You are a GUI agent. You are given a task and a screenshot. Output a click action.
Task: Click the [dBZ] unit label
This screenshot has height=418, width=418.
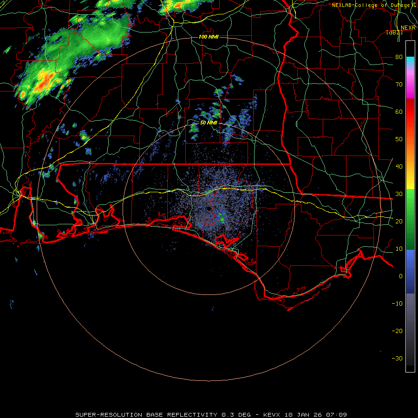(x=394, y=33)
